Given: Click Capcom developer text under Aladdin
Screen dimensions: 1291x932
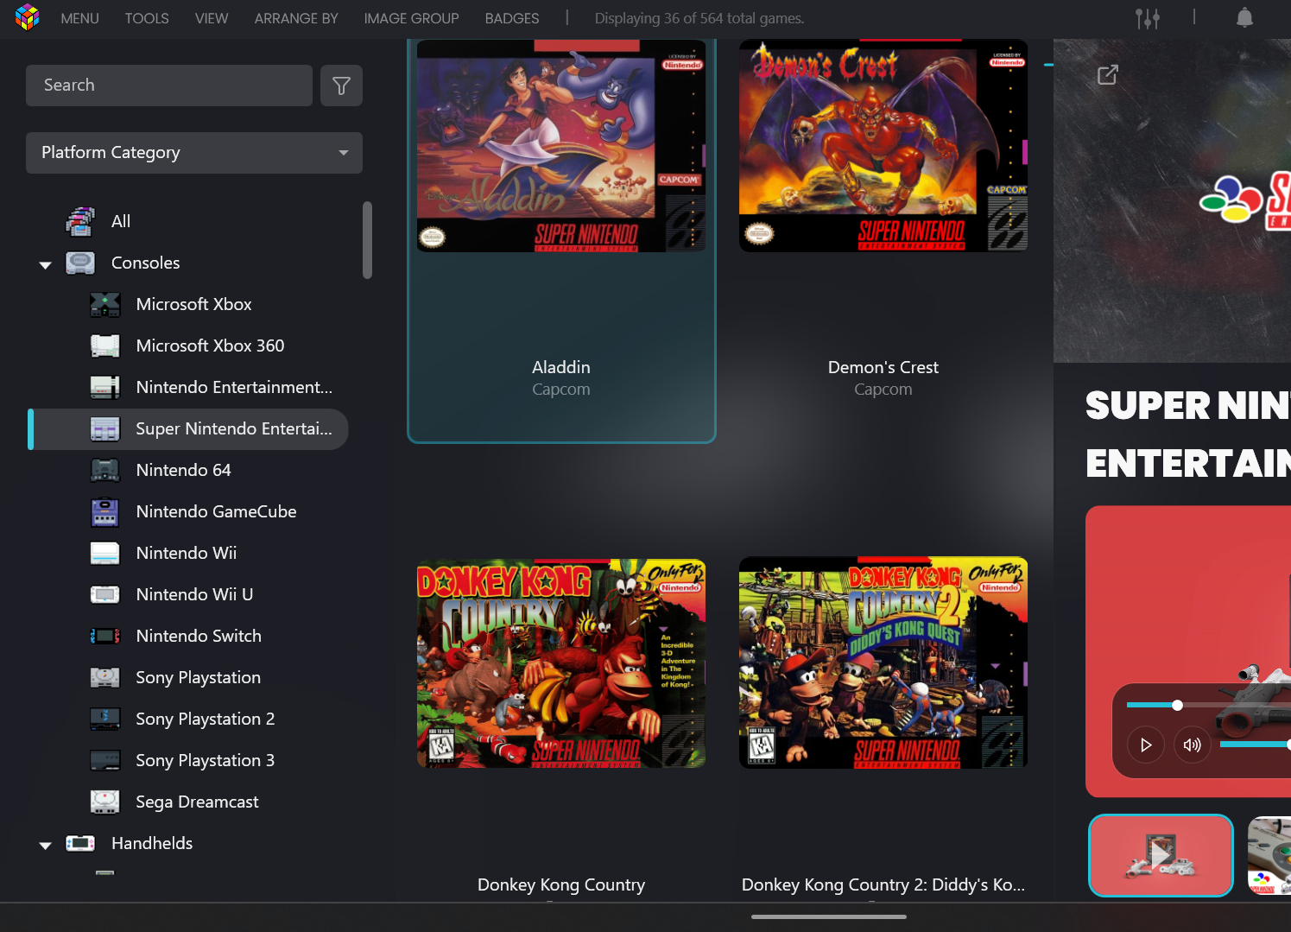Looking at the screenshot, I should tap(561, 390).
